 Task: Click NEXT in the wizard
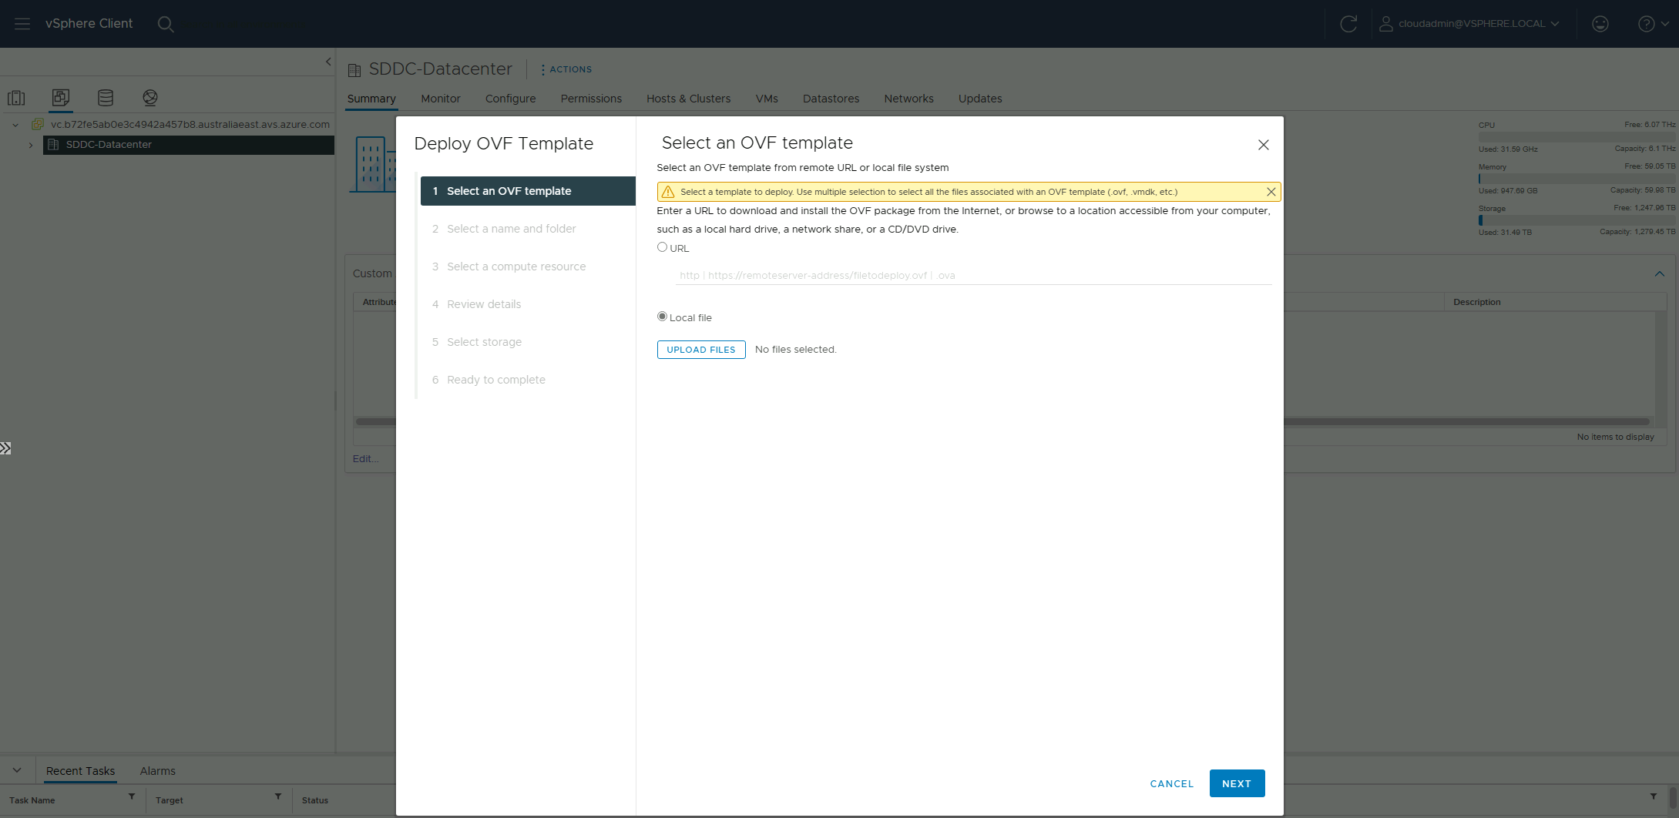[1237, 783]
